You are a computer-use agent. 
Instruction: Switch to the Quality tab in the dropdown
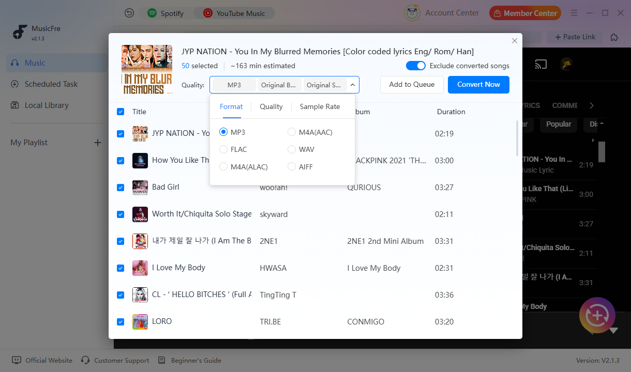point(271,107)
